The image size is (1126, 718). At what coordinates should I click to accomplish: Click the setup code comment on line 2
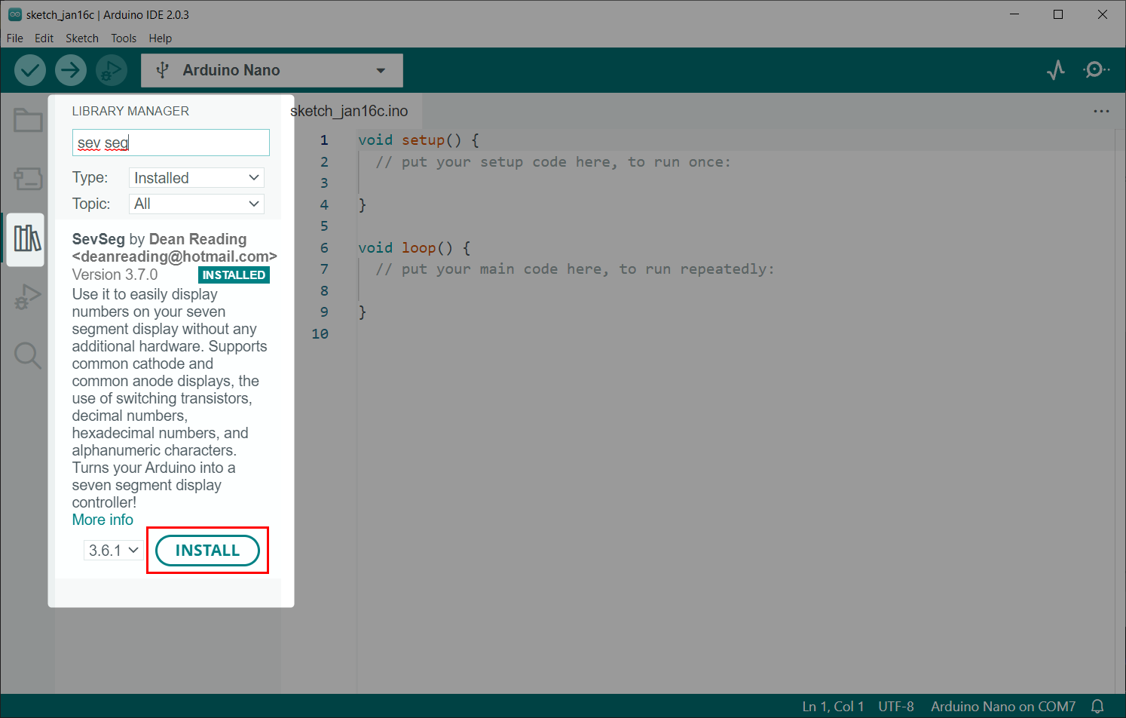(x=553, y=162)
